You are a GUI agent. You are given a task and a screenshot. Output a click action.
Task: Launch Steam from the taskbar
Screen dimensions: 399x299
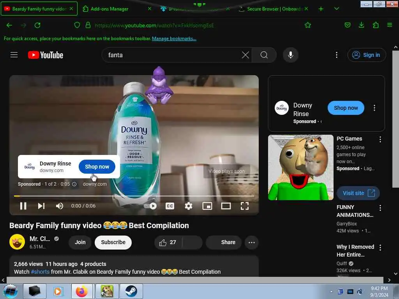(131, 291)
